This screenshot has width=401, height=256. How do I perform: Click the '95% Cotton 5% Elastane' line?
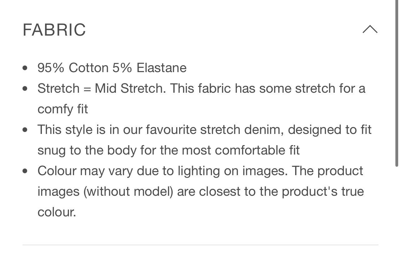(x=112, y=68)
